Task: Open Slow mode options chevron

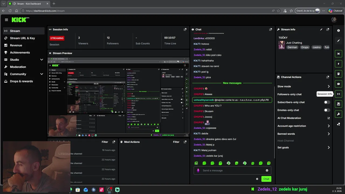Action: 329,86
